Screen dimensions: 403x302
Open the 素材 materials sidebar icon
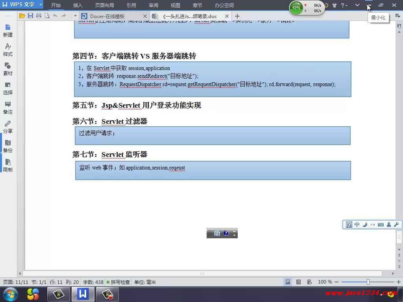8,69
